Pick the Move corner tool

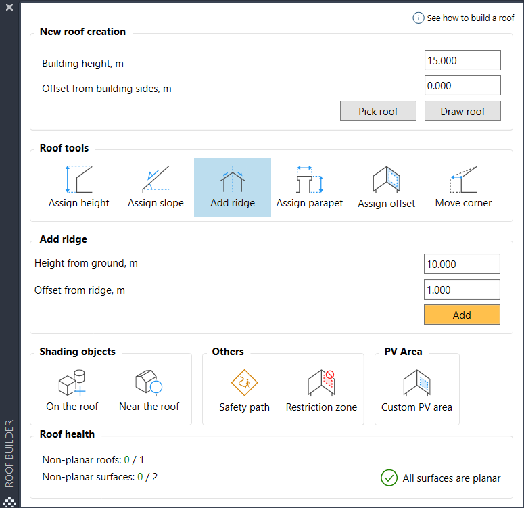(463, 187)
